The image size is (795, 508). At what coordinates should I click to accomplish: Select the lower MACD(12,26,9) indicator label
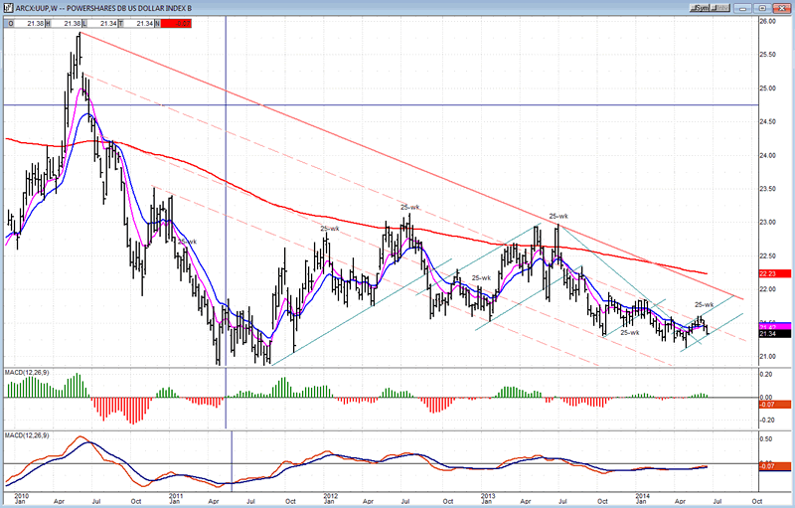pyautogui.click(x=27, y=435)
